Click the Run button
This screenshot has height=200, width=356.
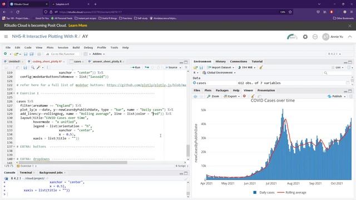(136, 67)
